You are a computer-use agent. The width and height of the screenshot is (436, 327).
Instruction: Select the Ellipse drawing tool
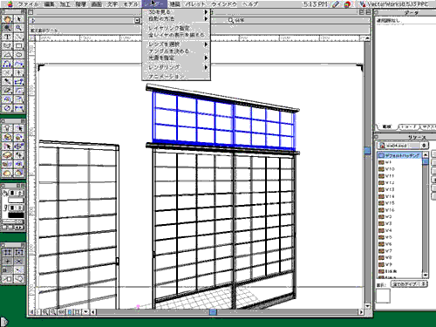(18, 55)
